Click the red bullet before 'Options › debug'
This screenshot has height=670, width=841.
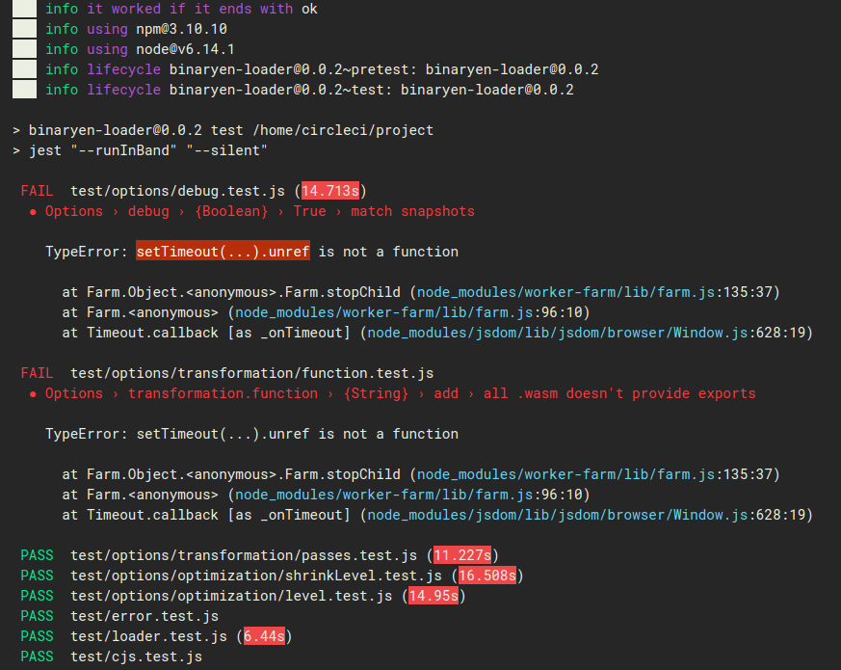click(x=34, y=212)
